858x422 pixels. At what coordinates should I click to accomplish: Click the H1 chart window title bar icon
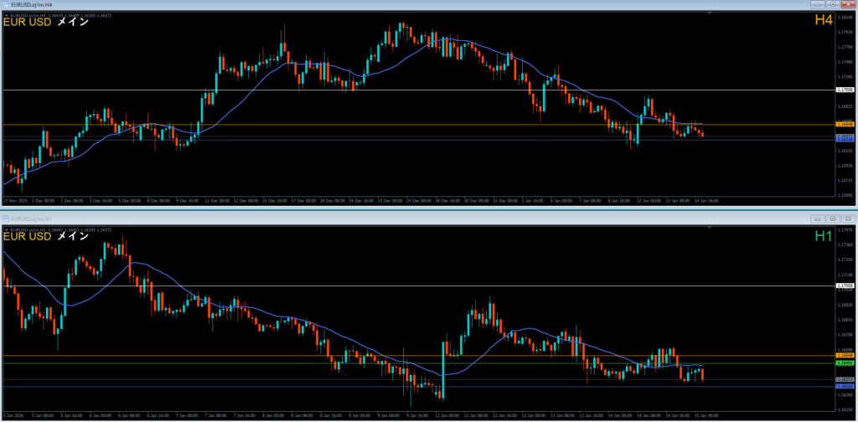click(x=6, y=218)
